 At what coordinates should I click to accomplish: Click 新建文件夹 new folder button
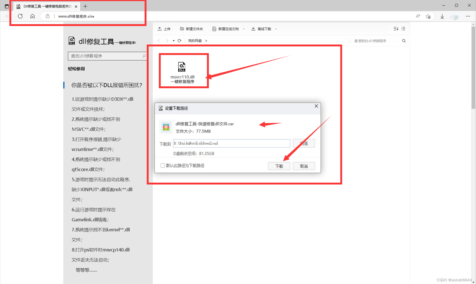coord(191,29)
